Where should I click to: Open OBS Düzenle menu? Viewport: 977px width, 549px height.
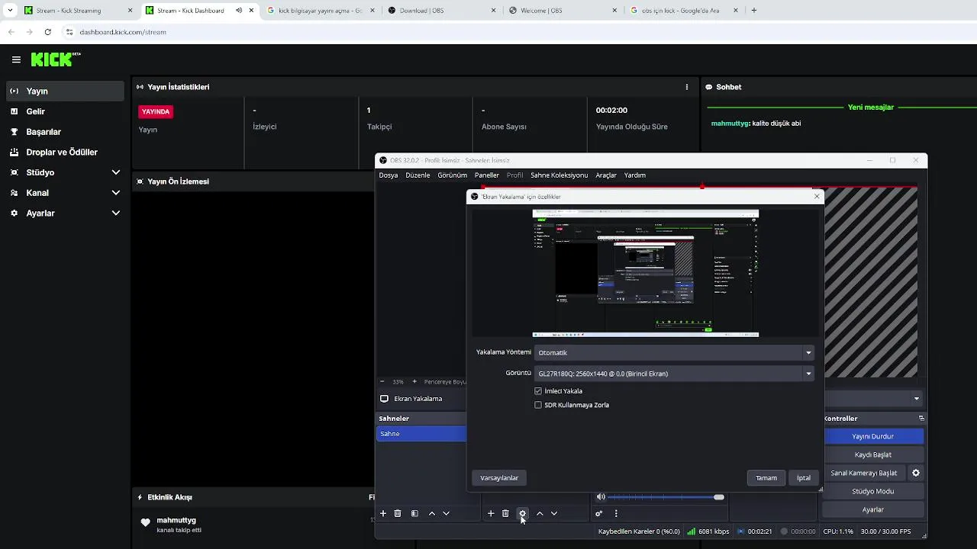(418, 175)
